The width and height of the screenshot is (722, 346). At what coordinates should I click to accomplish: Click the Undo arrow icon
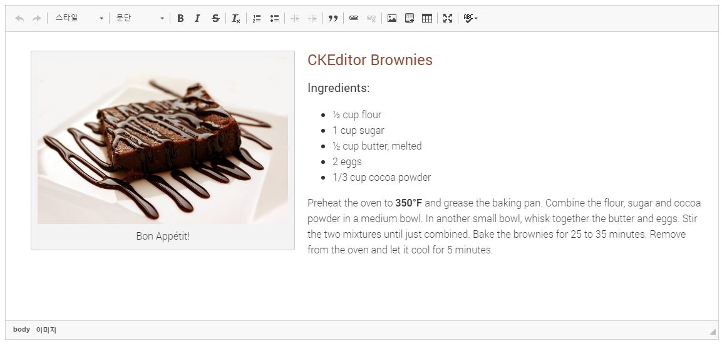coord(19,18)
